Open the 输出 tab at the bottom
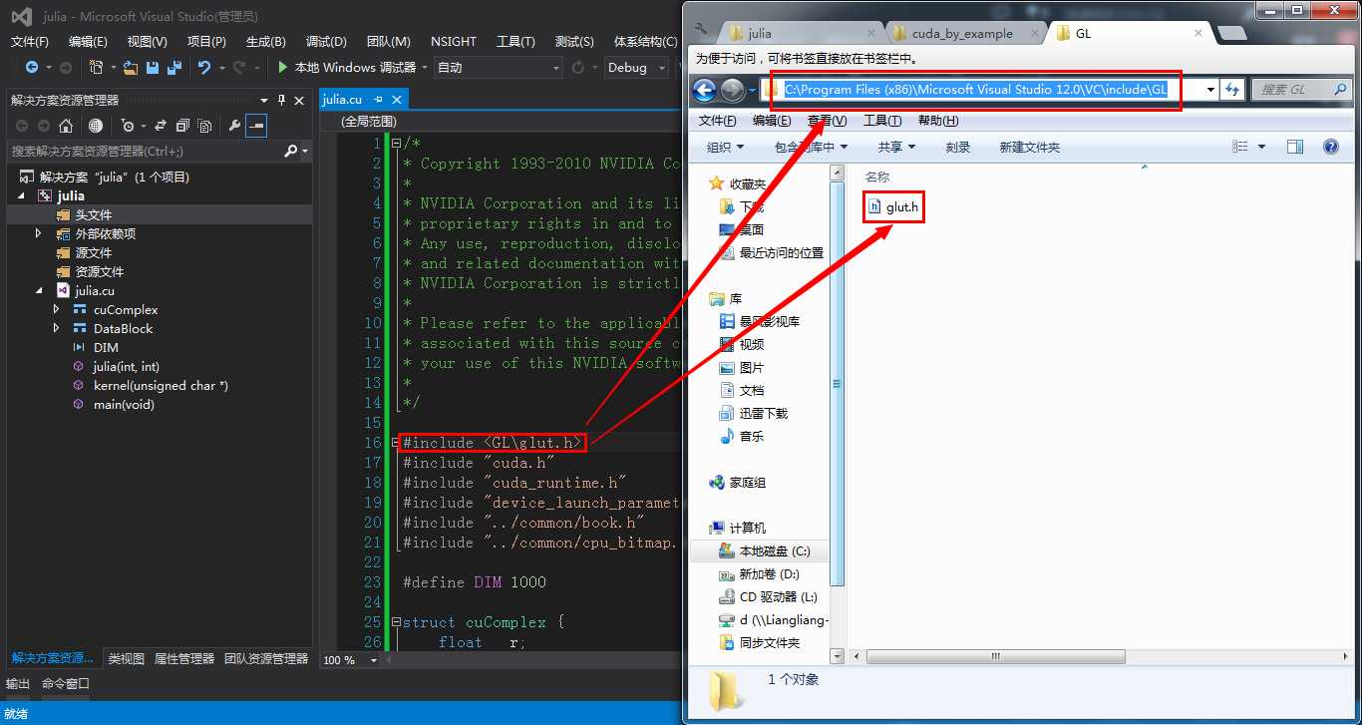 [18, 684]
